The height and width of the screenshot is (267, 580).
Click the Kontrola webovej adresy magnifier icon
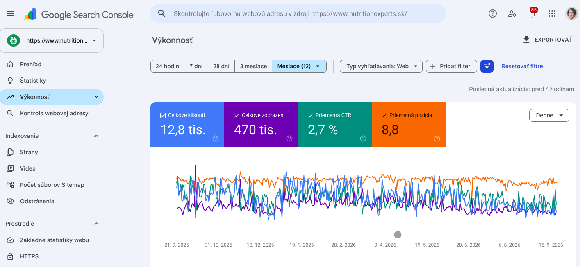click(x=11, y=113)
